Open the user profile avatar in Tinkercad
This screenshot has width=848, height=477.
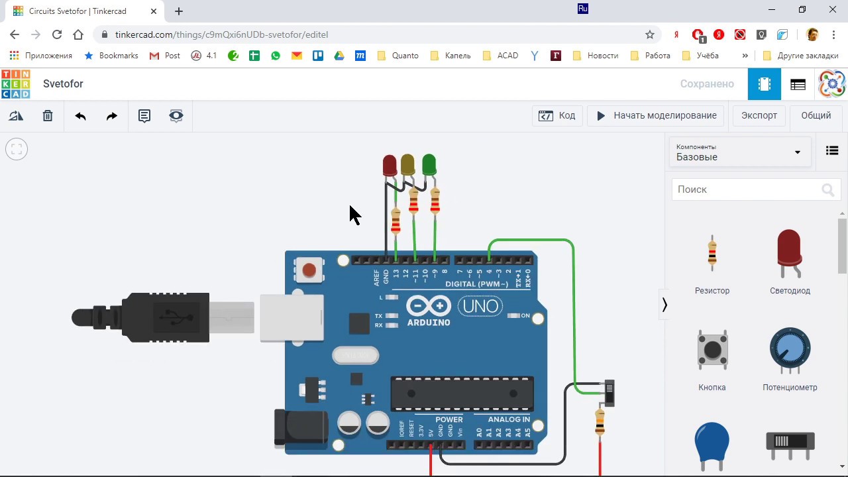[832, 84]
